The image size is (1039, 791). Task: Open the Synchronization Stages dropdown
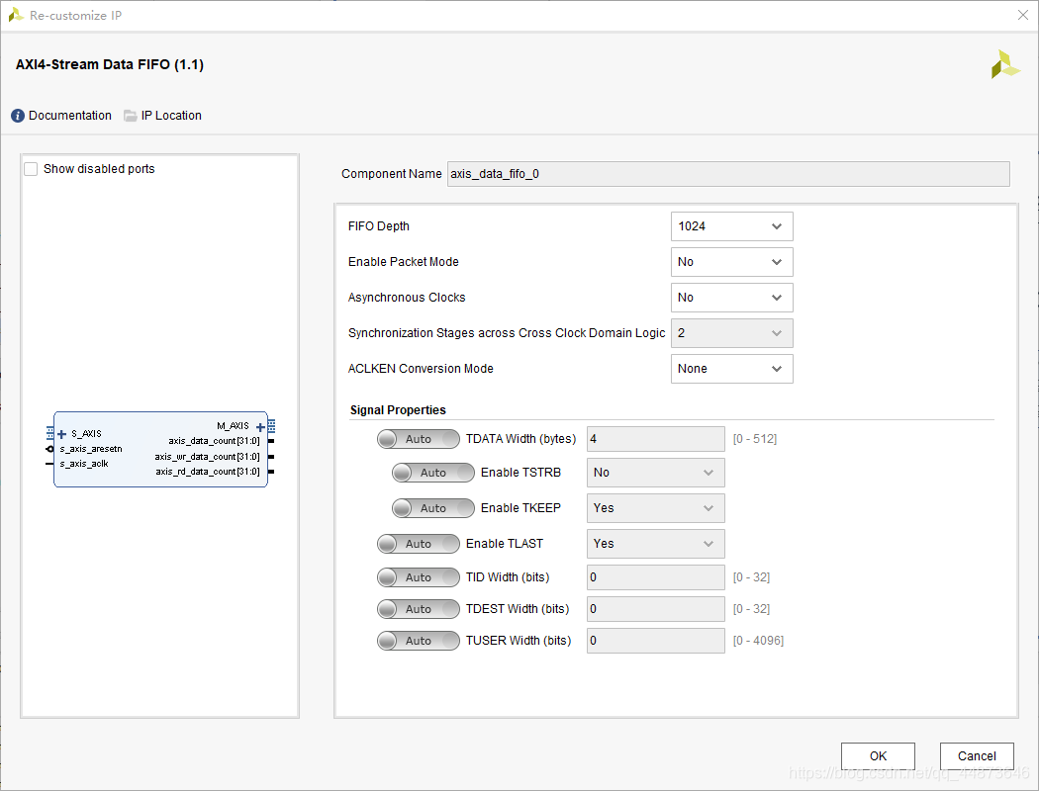731,333
